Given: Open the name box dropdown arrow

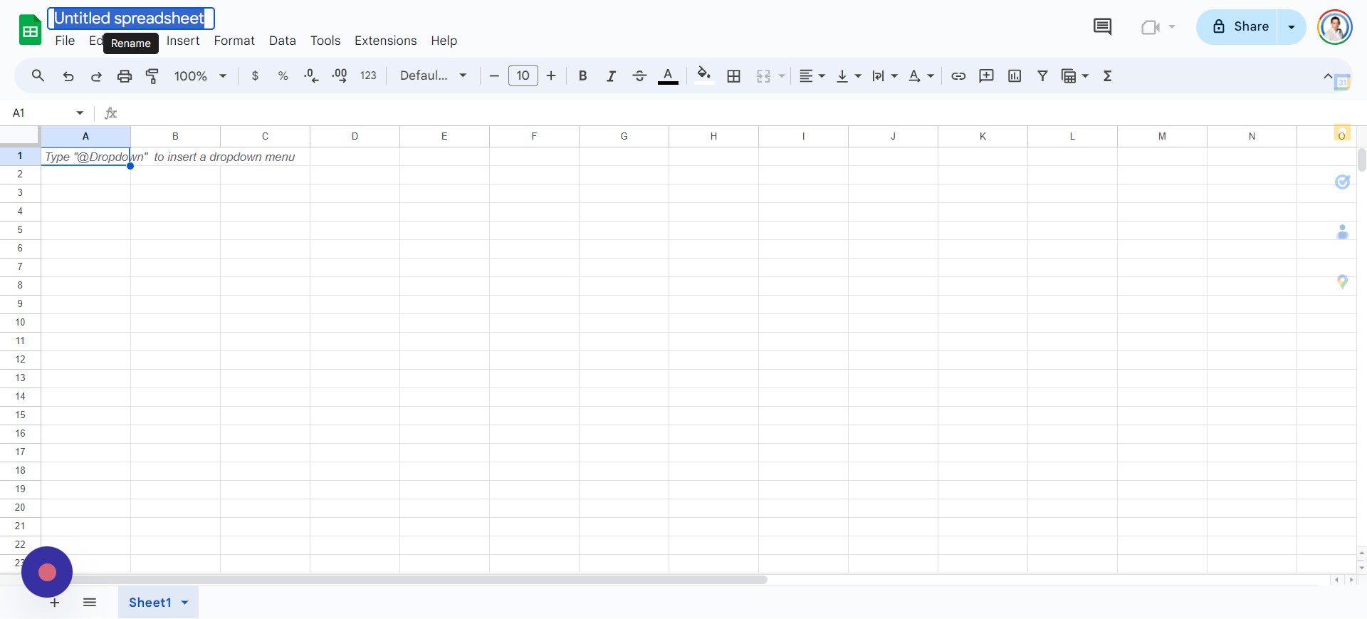Looking at the screenshot, I should (80, 113).
